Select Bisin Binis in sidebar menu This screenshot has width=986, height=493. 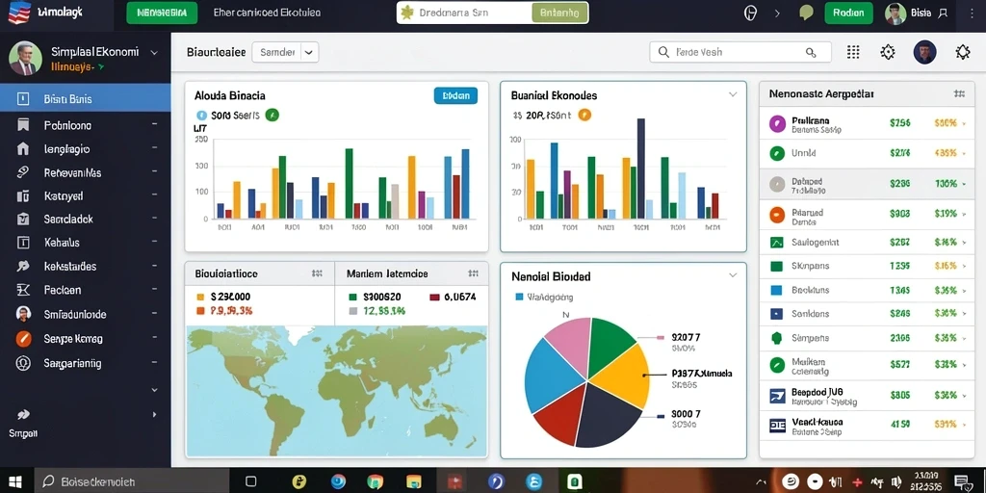pyautogui.click(x=86, y=99)
